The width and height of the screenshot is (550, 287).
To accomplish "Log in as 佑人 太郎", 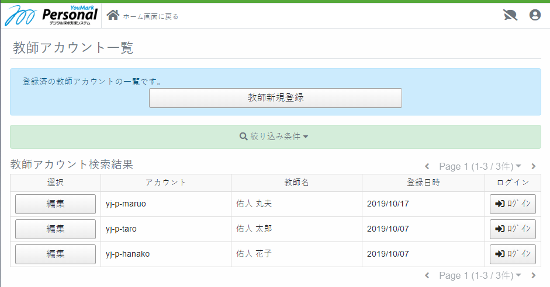I will click(x=513, y=229).
